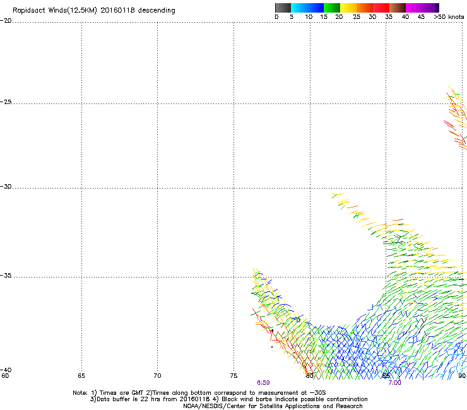Pick the yellow 20–25 knots legend segment

(x=348, y=8)
